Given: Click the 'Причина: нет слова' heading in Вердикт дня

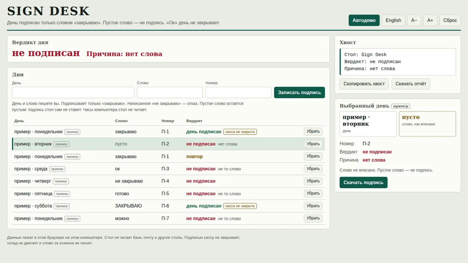Looking at the screenshot, I should point(124,54).
